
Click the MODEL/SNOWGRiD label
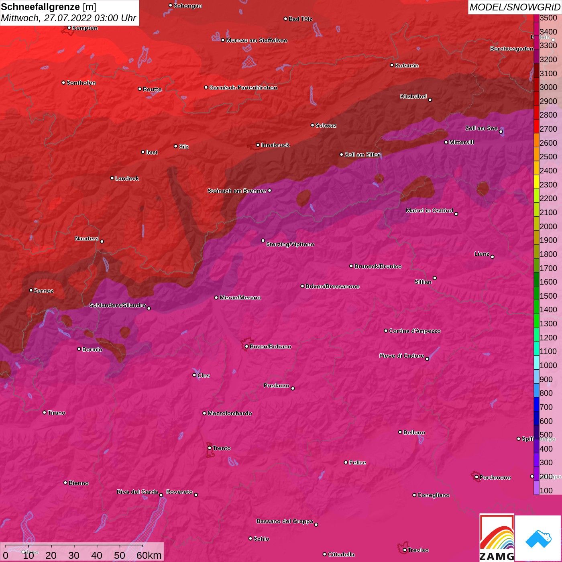click(x=515, y=7)
